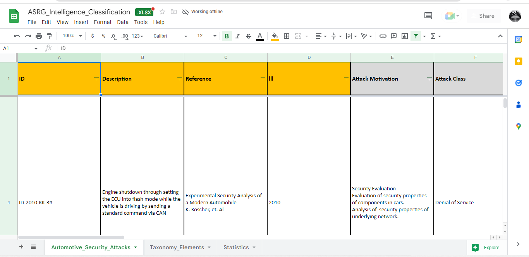Click the Meet video call icon
Viewport: 529px width, 257px height.
(x=452, y=16)
